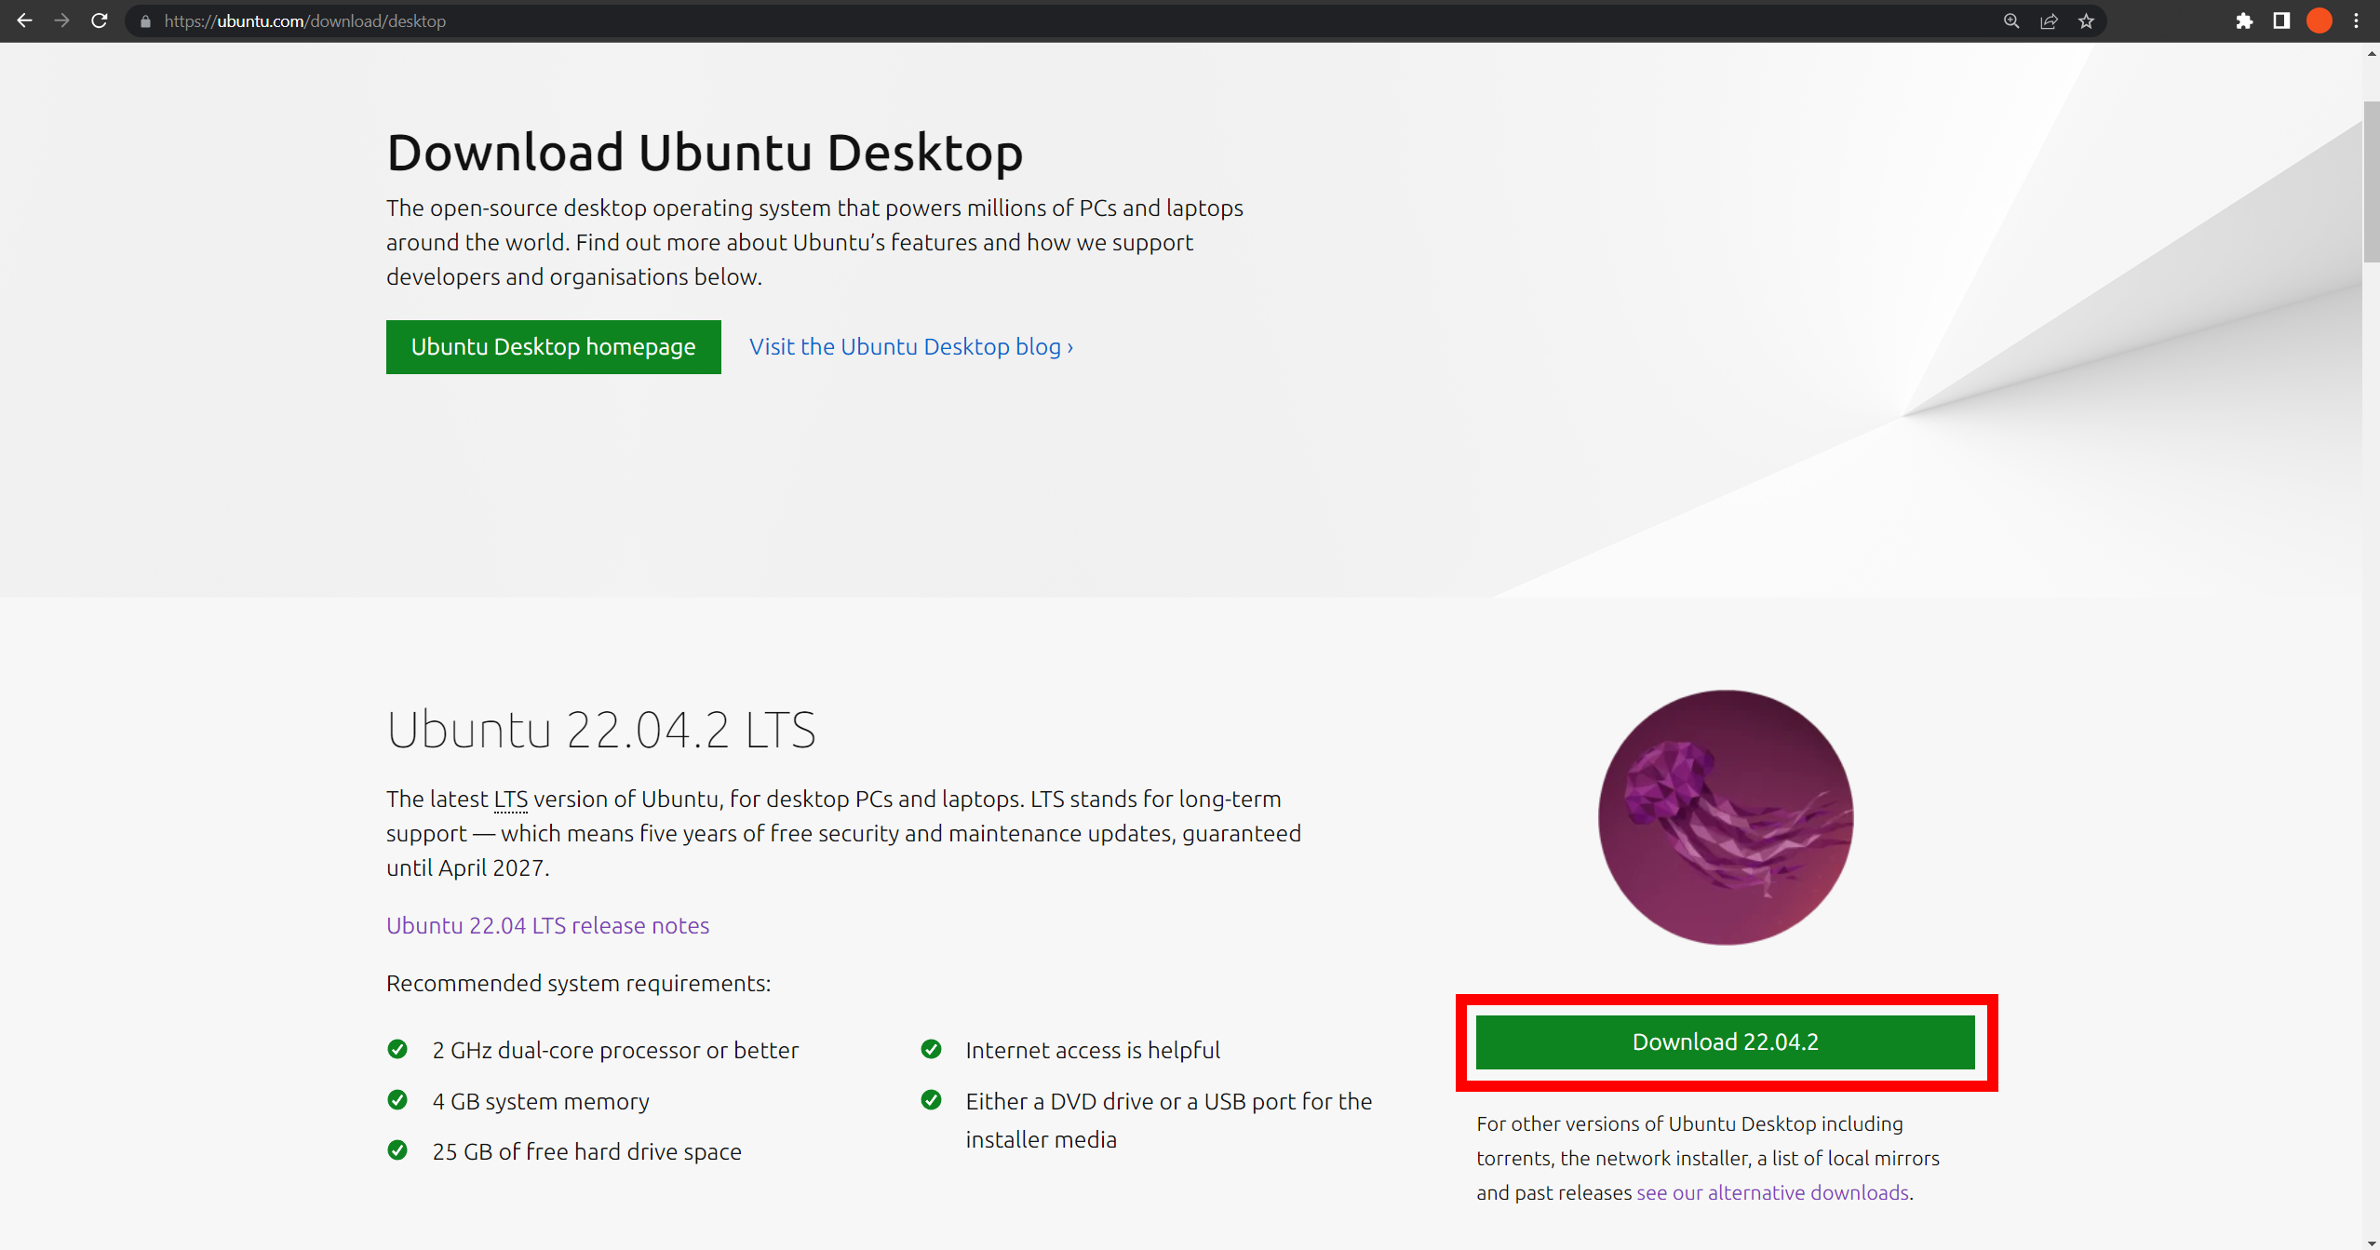The height and width of the screenshot is (1250, 2380).
Task: Toggle the side panel icon
Action: (x=2281, y=21)
